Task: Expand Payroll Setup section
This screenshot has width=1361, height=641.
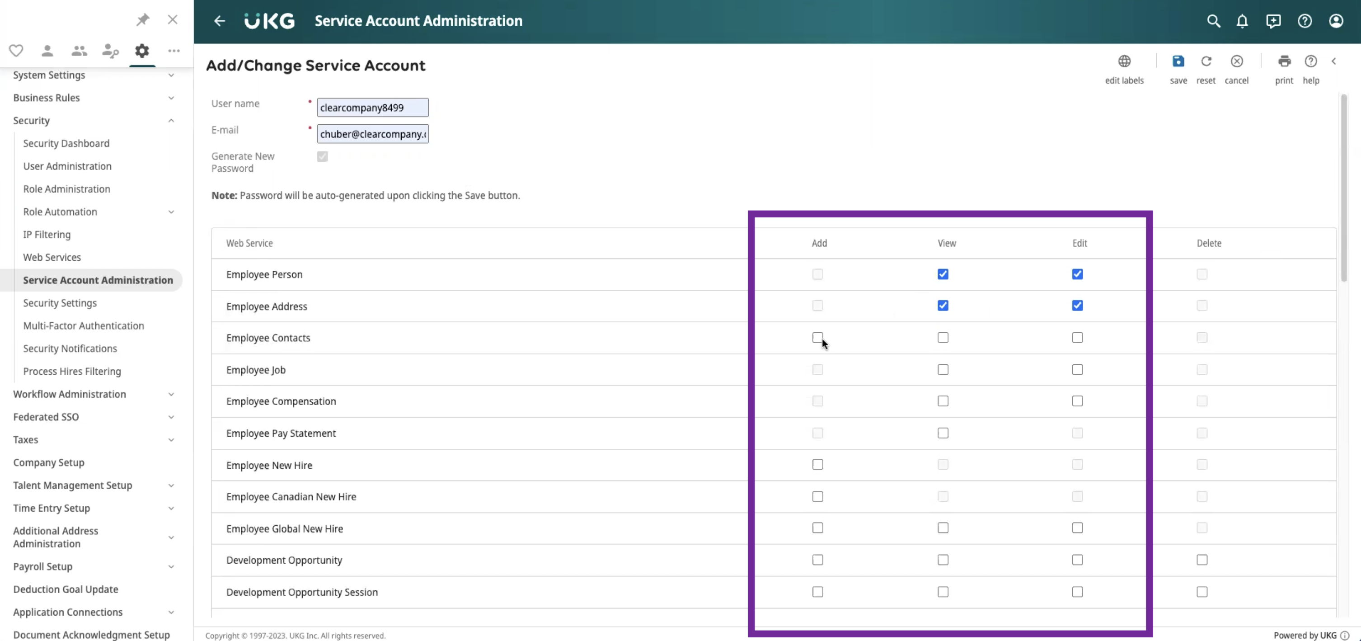Action: click(x=171, y=566)
